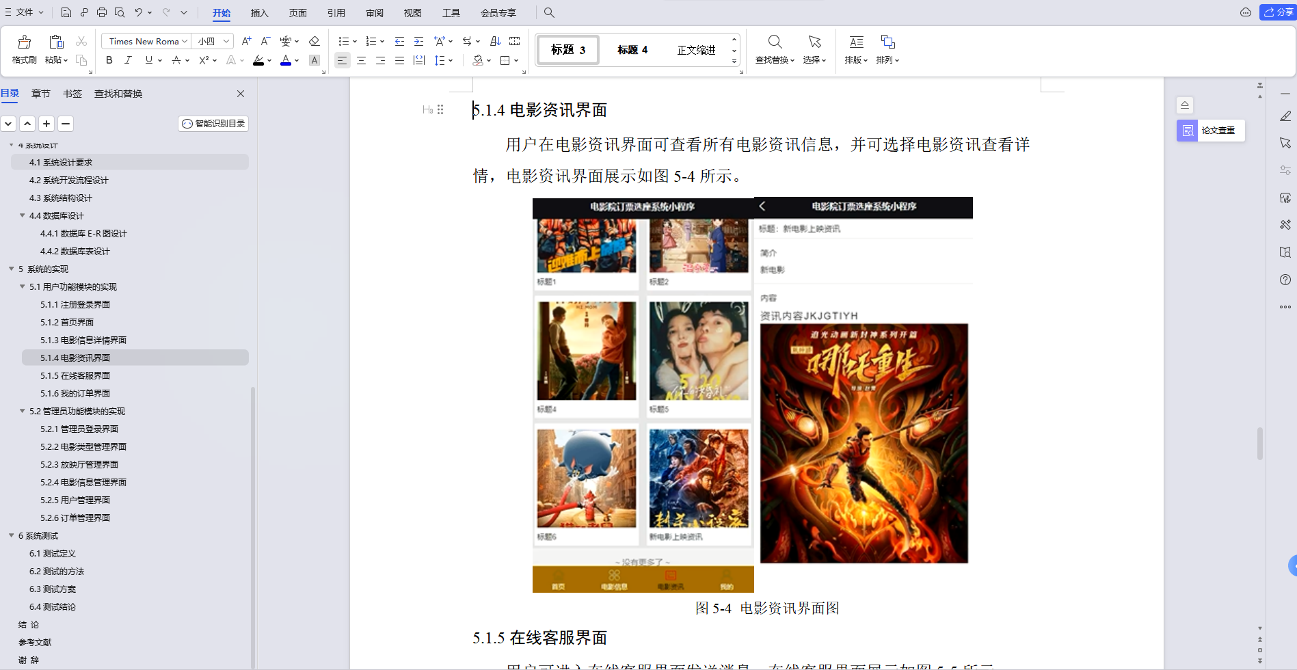Click the font color A swatch
Screen dimensions: 1297x670
pos(286,60)
